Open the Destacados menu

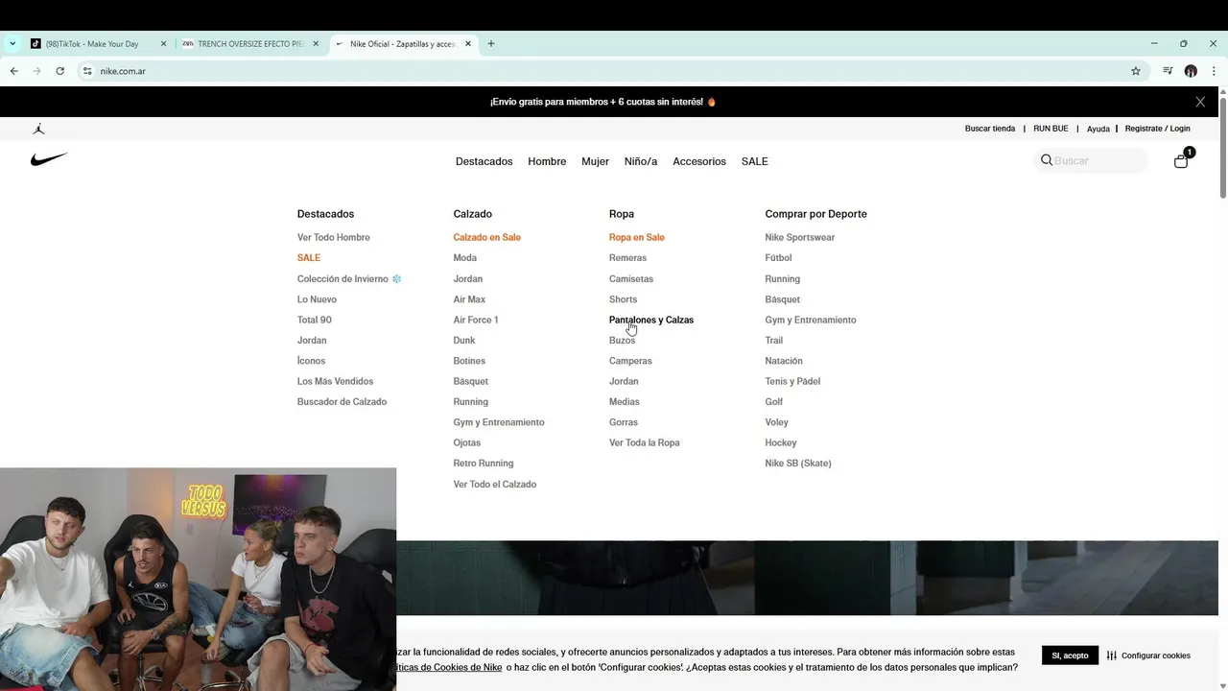[484, 161]
